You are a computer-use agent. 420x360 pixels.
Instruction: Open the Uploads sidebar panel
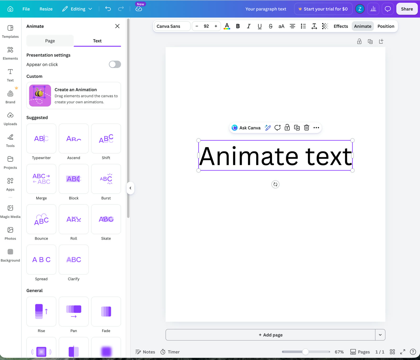[x=10, y=119]
